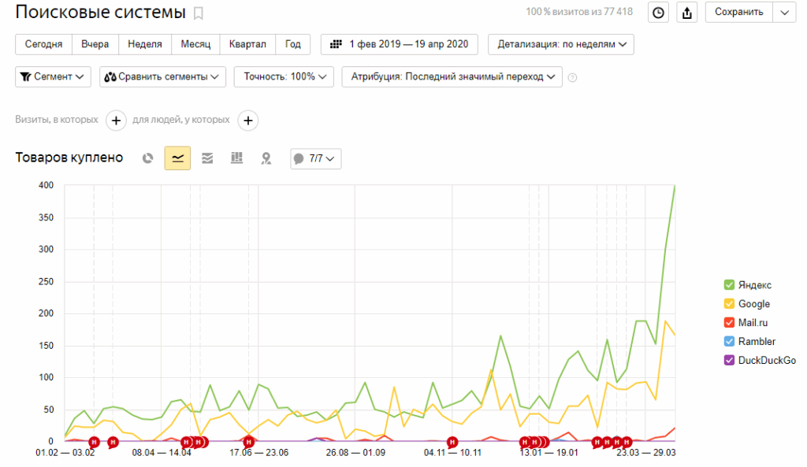
Task: Add a people condition with plus button
Action: point(247,120)
